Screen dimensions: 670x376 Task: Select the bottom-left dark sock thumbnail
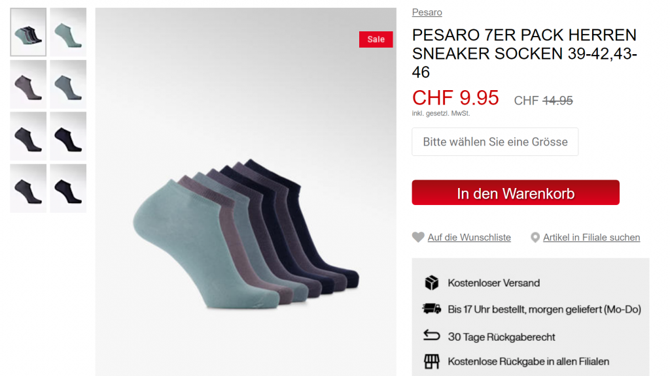[x=28, y=188]
